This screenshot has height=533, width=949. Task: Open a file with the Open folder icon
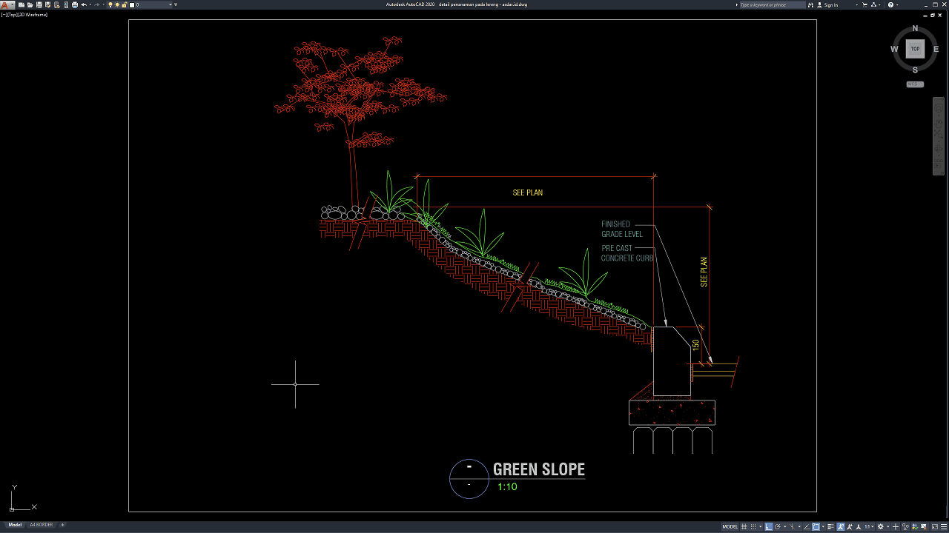click(x=30, y=4)
